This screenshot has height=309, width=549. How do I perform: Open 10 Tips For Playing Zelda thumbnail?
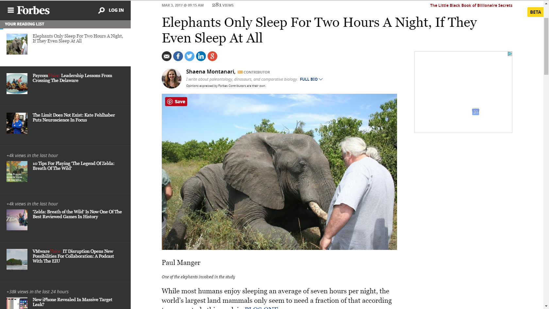pos(17,171)
